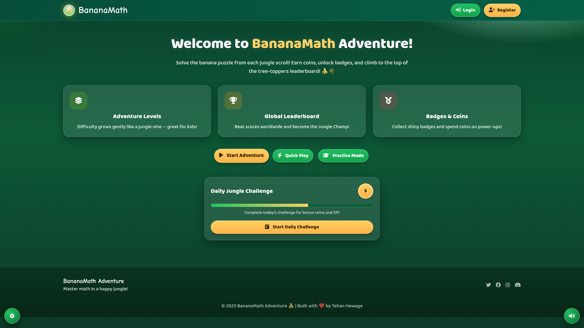Open the Facebook social link

pyautogui.click(x=498, y=285)
